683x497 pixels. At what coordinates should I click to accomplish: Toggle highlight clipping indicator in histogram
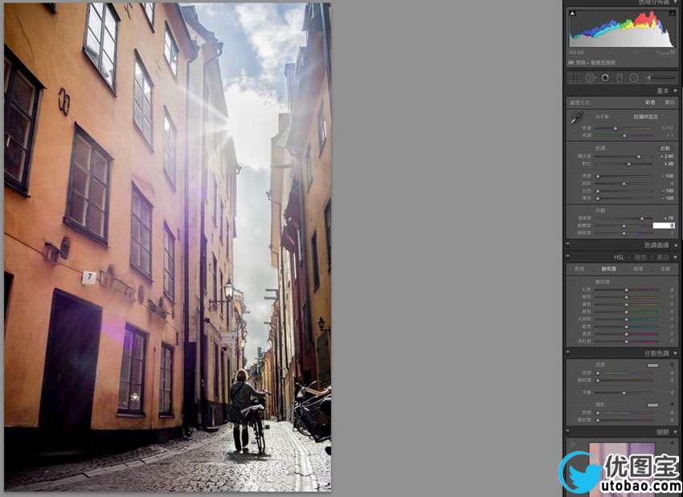click(672, 14)
